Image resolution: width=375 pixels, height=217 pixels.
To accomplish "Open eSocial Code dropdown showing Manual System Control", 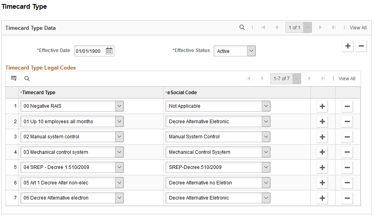I will (218, 137).
